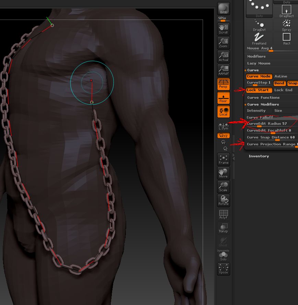Toggle PolyF polyframe display
The width and height of the screenshot is (298, 305).
click(224, 214)
